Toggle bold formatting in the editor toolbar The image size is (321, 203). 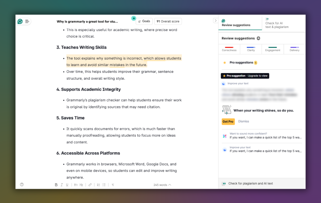(56, 184)
